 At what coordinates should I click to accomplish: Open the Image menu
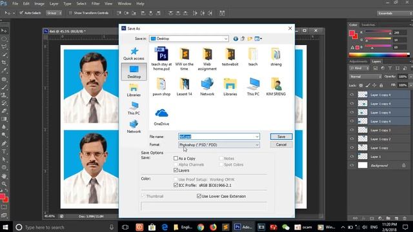[39, 4]
